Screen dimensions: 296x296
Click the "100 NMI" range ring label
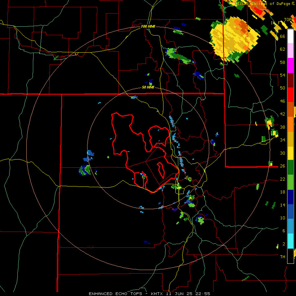(x=148, y=26)
